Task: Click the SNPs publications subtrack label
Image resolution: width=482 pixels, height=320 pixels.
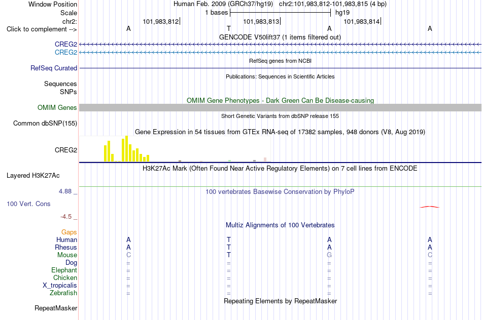Action: (68, 92)
